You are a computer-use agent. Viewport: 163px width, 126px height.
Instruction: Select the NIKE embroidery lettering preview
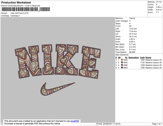tap(58, 61)
